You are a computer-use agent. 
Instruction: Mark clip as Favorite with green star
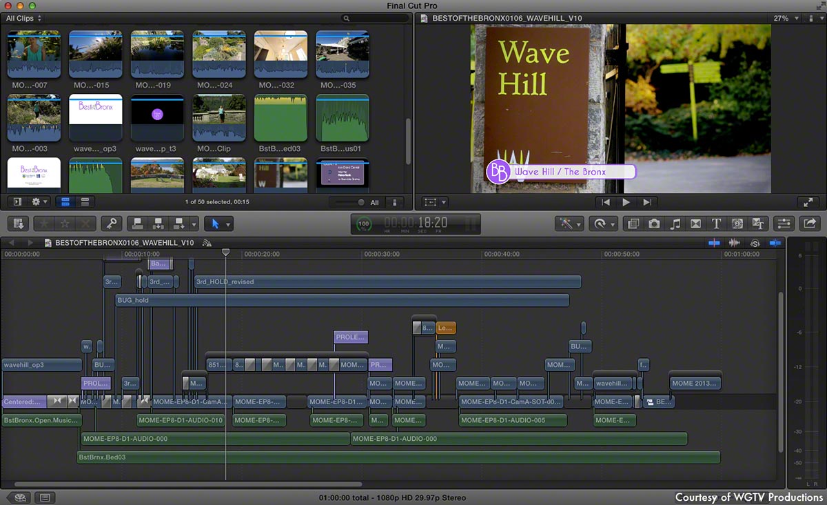[x=43, y=224]
